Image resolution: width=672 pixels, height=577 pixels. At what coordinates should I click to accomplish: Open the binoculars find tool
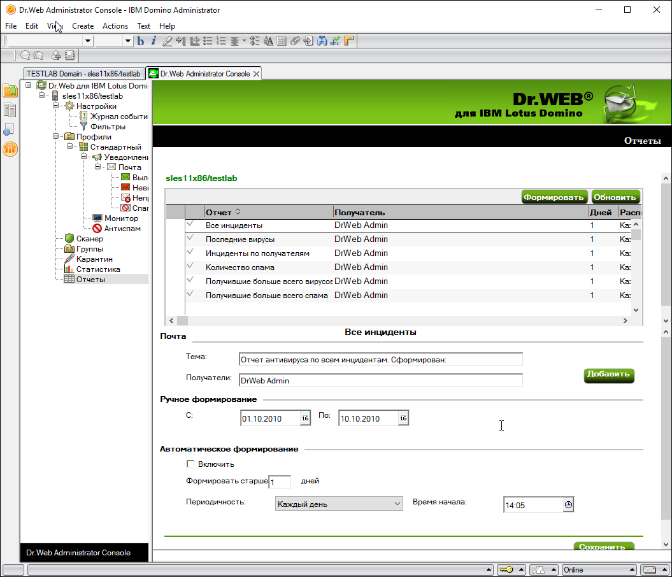(x=322, y=41)
